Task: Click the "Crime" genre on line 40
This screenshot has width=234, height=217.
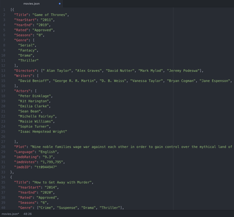Action: coord(46,208)
